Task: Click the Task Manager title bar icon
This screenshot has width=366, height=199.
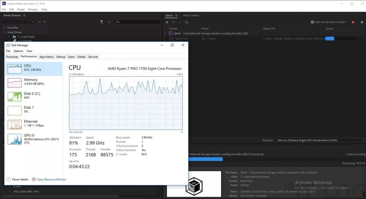Action: point(8,45)
